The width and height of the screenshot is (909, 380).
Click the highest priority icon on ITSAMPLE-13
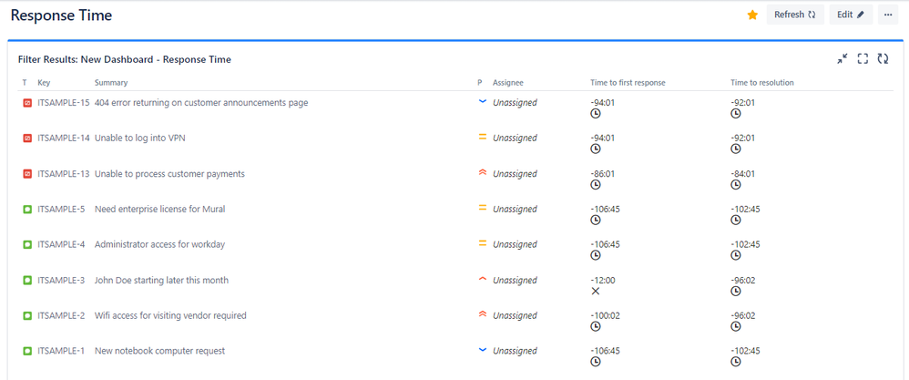pos(482,173)
